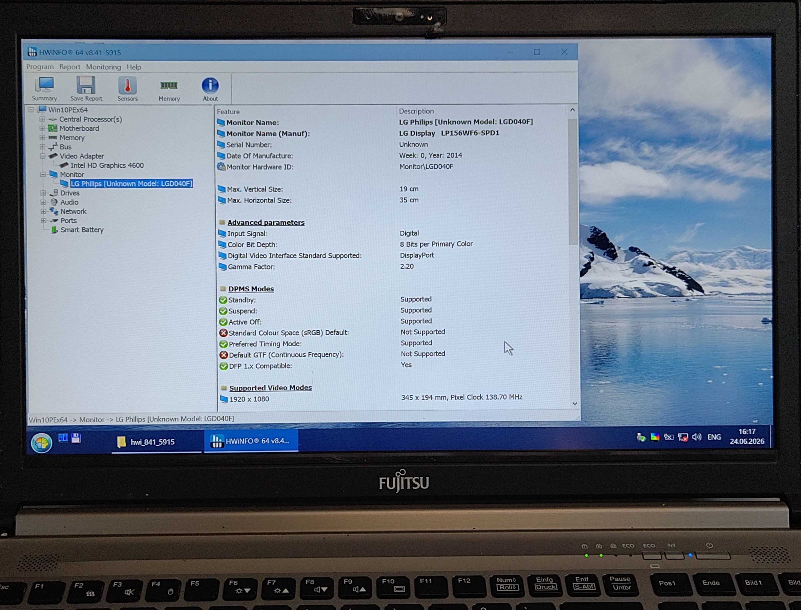
Task: Select the Audio tree item
Action: click(x=69, y=202)
